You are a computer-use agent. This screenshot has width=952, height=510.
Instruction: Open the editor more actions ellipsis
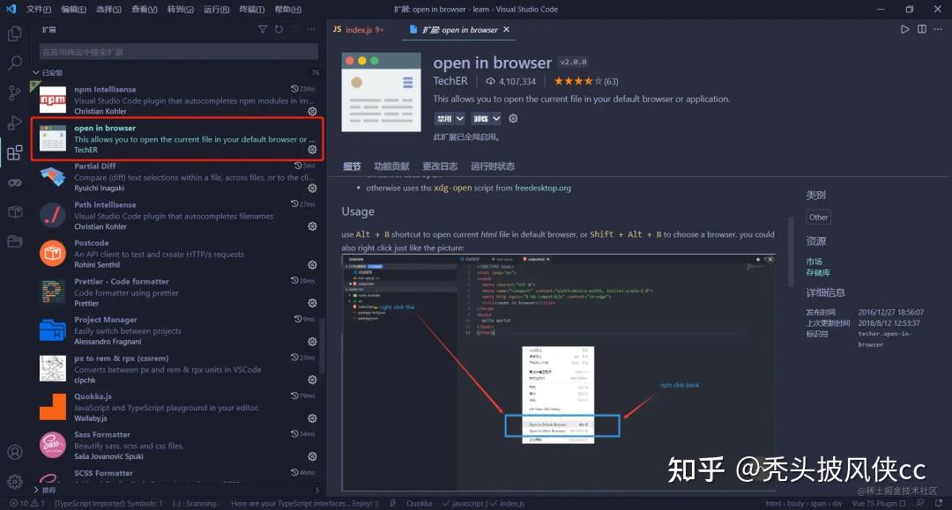pos(938,29)
